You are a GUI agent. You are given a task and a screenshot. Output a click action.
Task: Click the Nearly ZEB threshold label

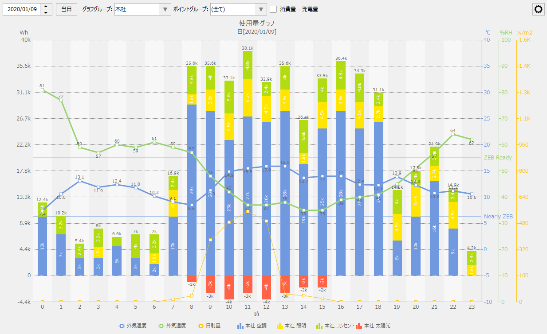(x=498, y=217)
